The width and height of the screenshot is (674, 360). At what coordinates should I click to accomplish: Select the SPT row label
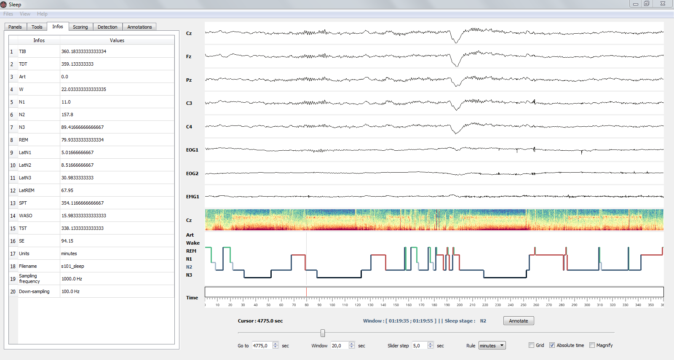pyautogui.click(x=23, y=203)
